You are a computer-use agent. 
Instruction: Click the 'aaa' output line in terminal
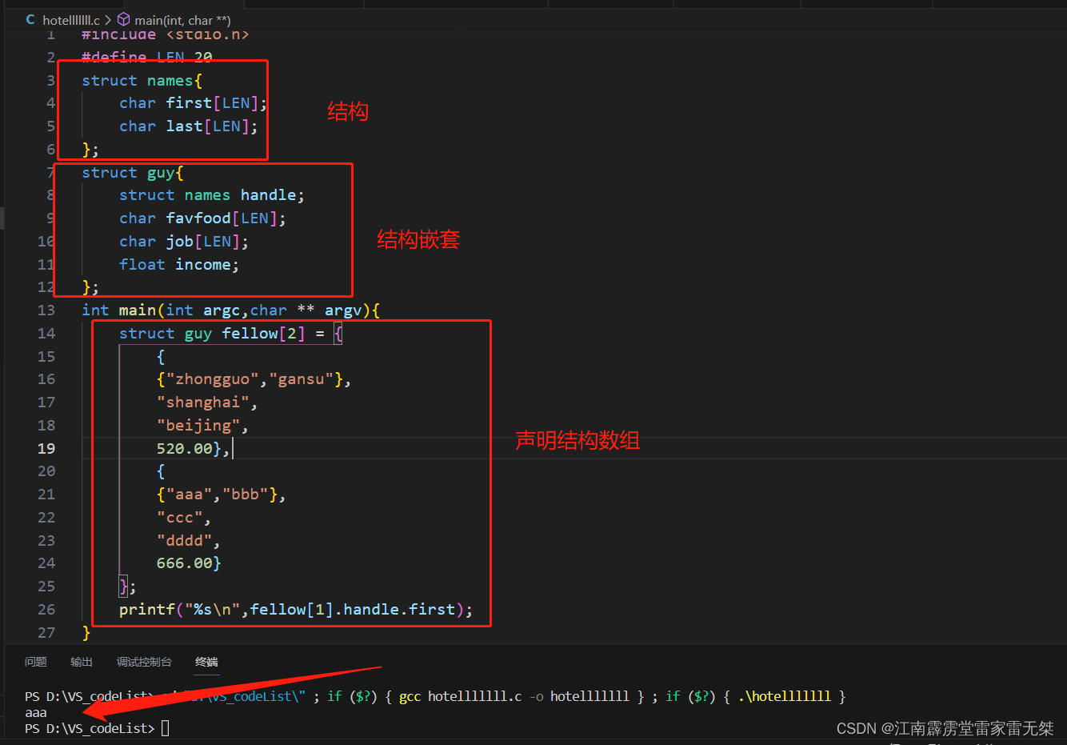point(36,712)
